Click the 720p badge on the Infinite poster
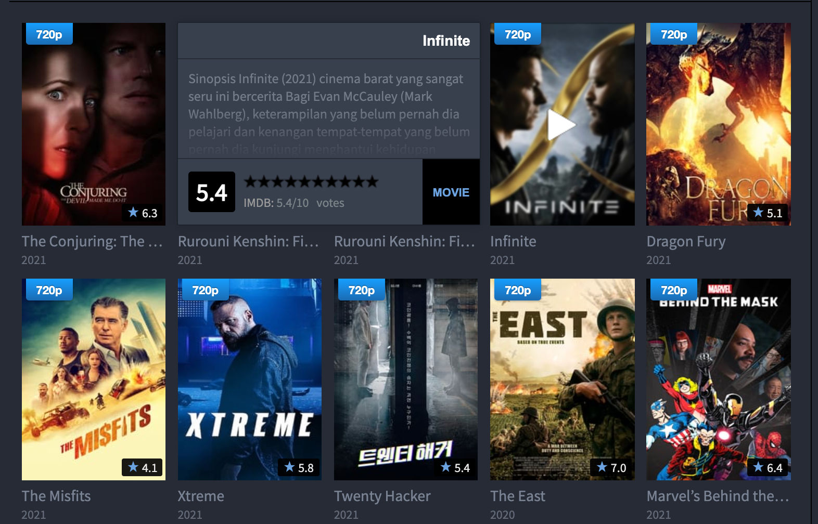Screen dimensions: 818x524 click(x=518, y=34)
